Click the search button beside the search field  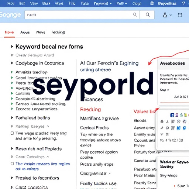[148, 15]
